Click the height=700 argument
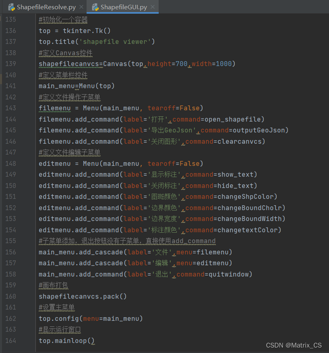 tap(167, 64)
